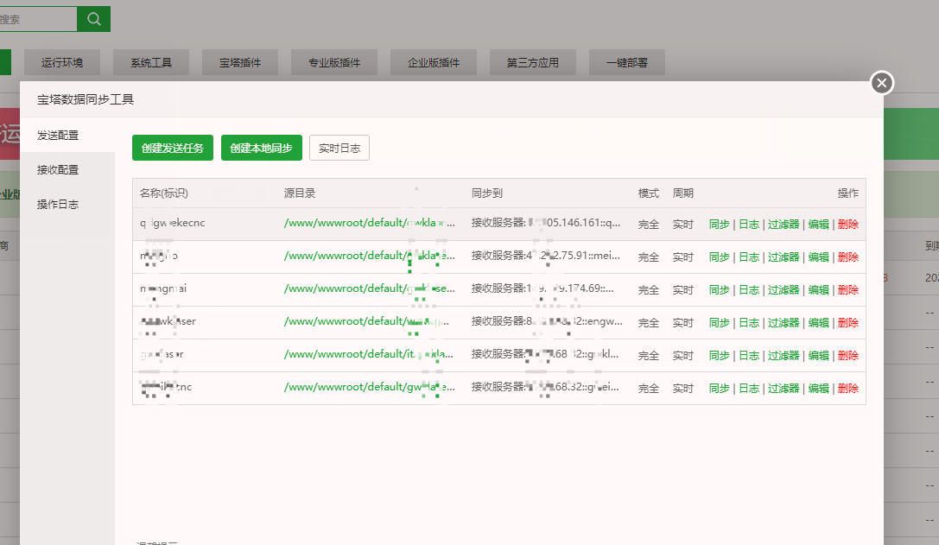Click the 同步到 column header
Screen dimensions: 939x545
(487, 193)
